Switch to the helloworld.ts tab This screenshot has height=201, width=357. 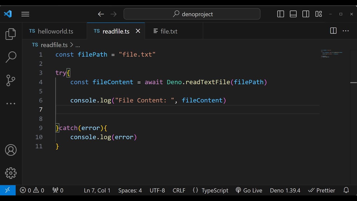coord(55,31)
